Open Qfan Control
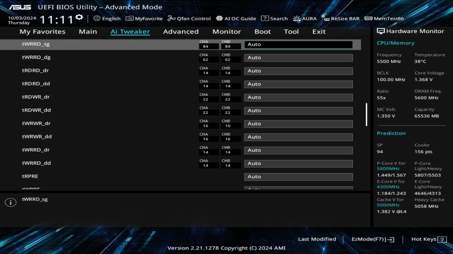 [x=189, y=18]
